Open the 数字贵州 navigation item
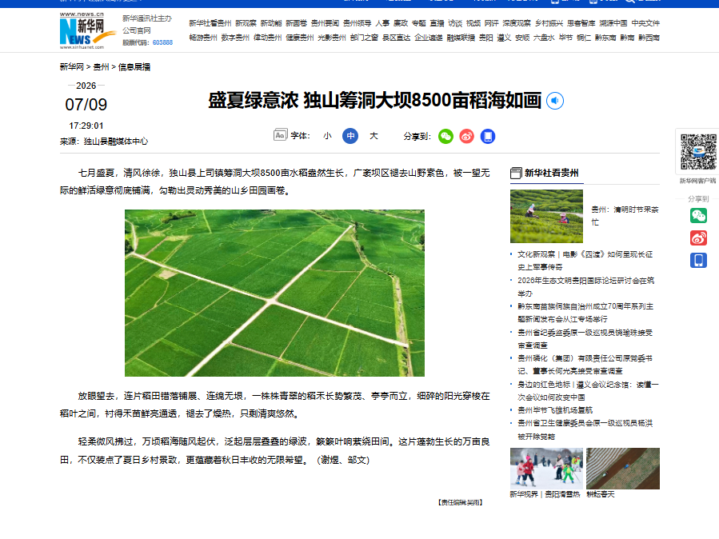719x539 pixels. pyautogui.click(x=235, y=38)
